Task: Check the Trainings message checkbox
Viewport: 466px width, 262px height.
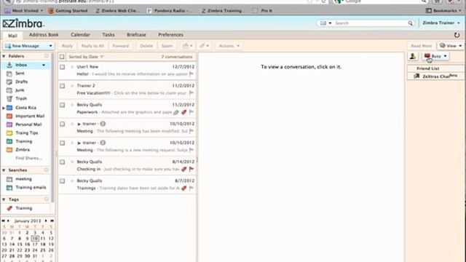Action: [x=62, y=181]
